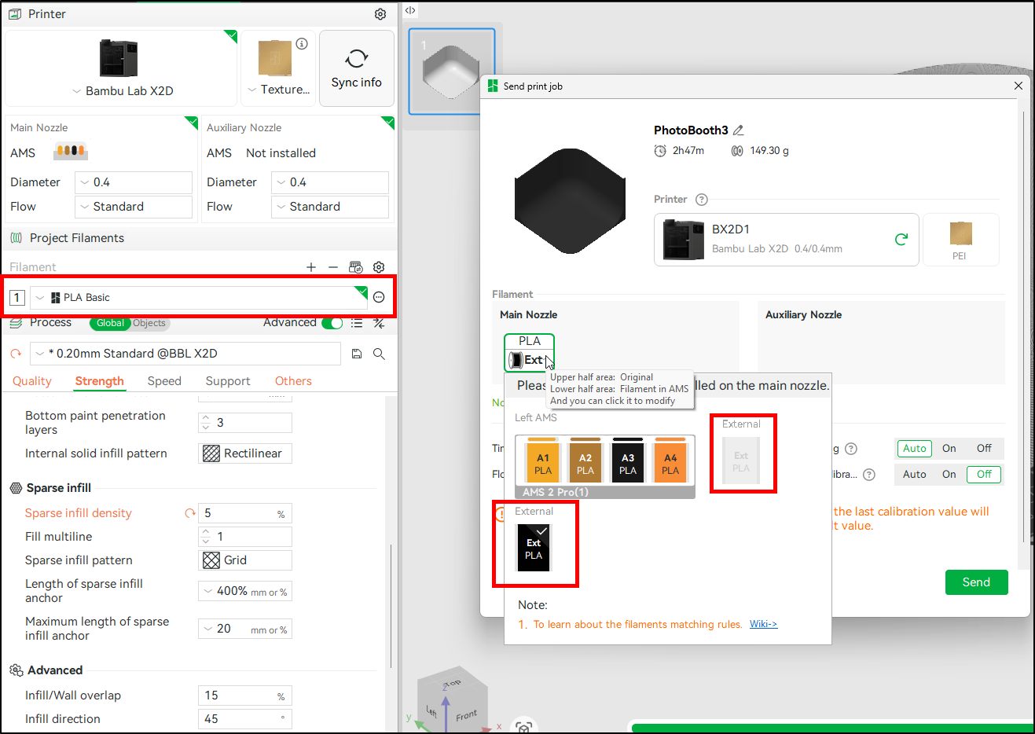
Task: Click main nozzle PLA Ext spool mapping
Action: (x=529, y=351)
